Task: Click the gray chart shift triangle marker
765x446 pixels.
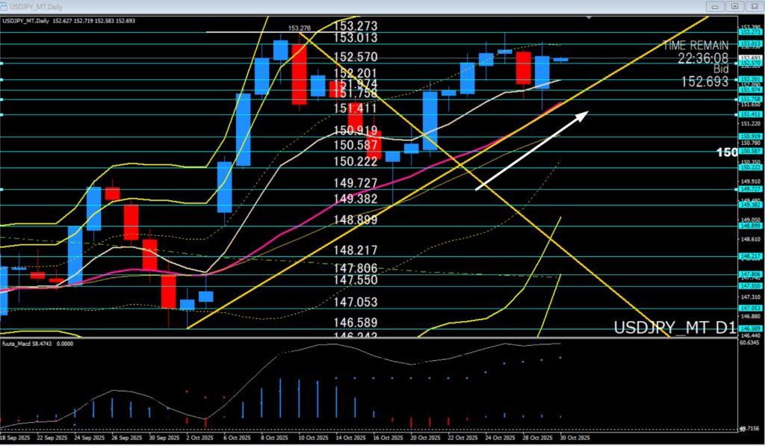Action: [591, 16]
